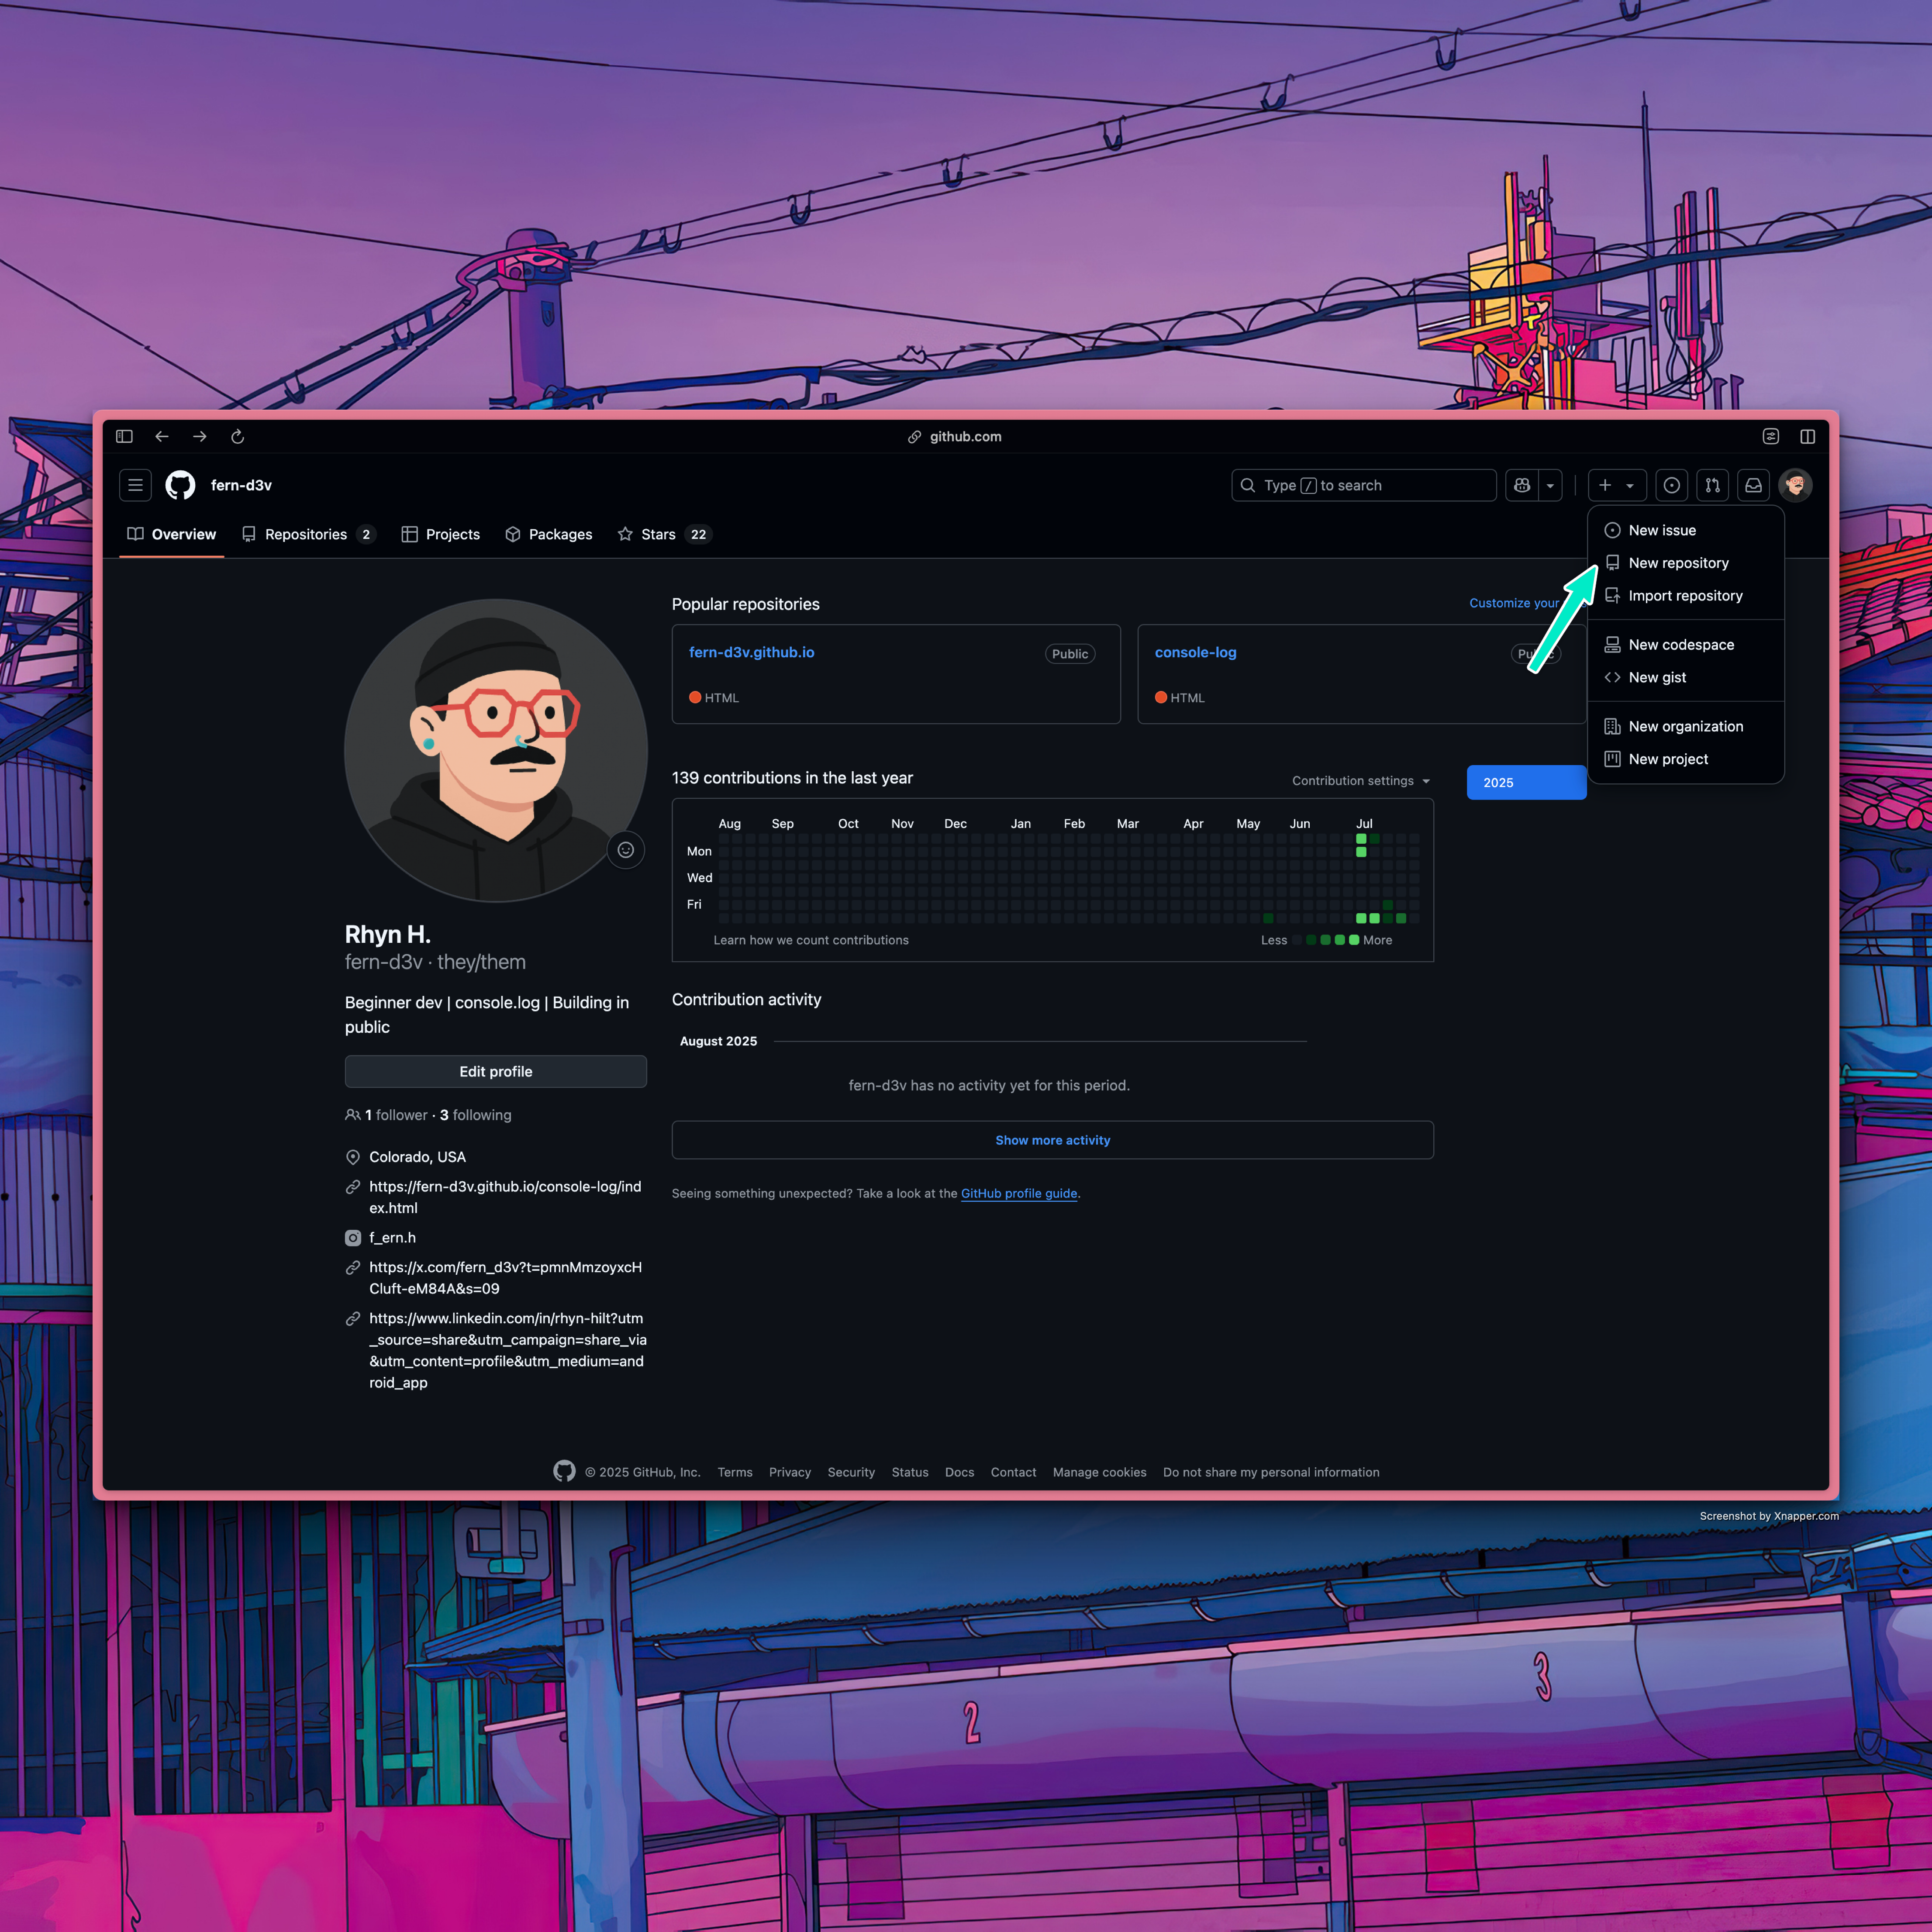
Task: Go back with the browser arrow
Action: [162, 436]
